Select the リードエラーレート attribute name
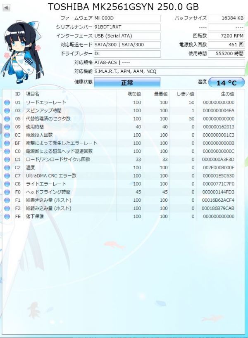 (x=46, y=102)
